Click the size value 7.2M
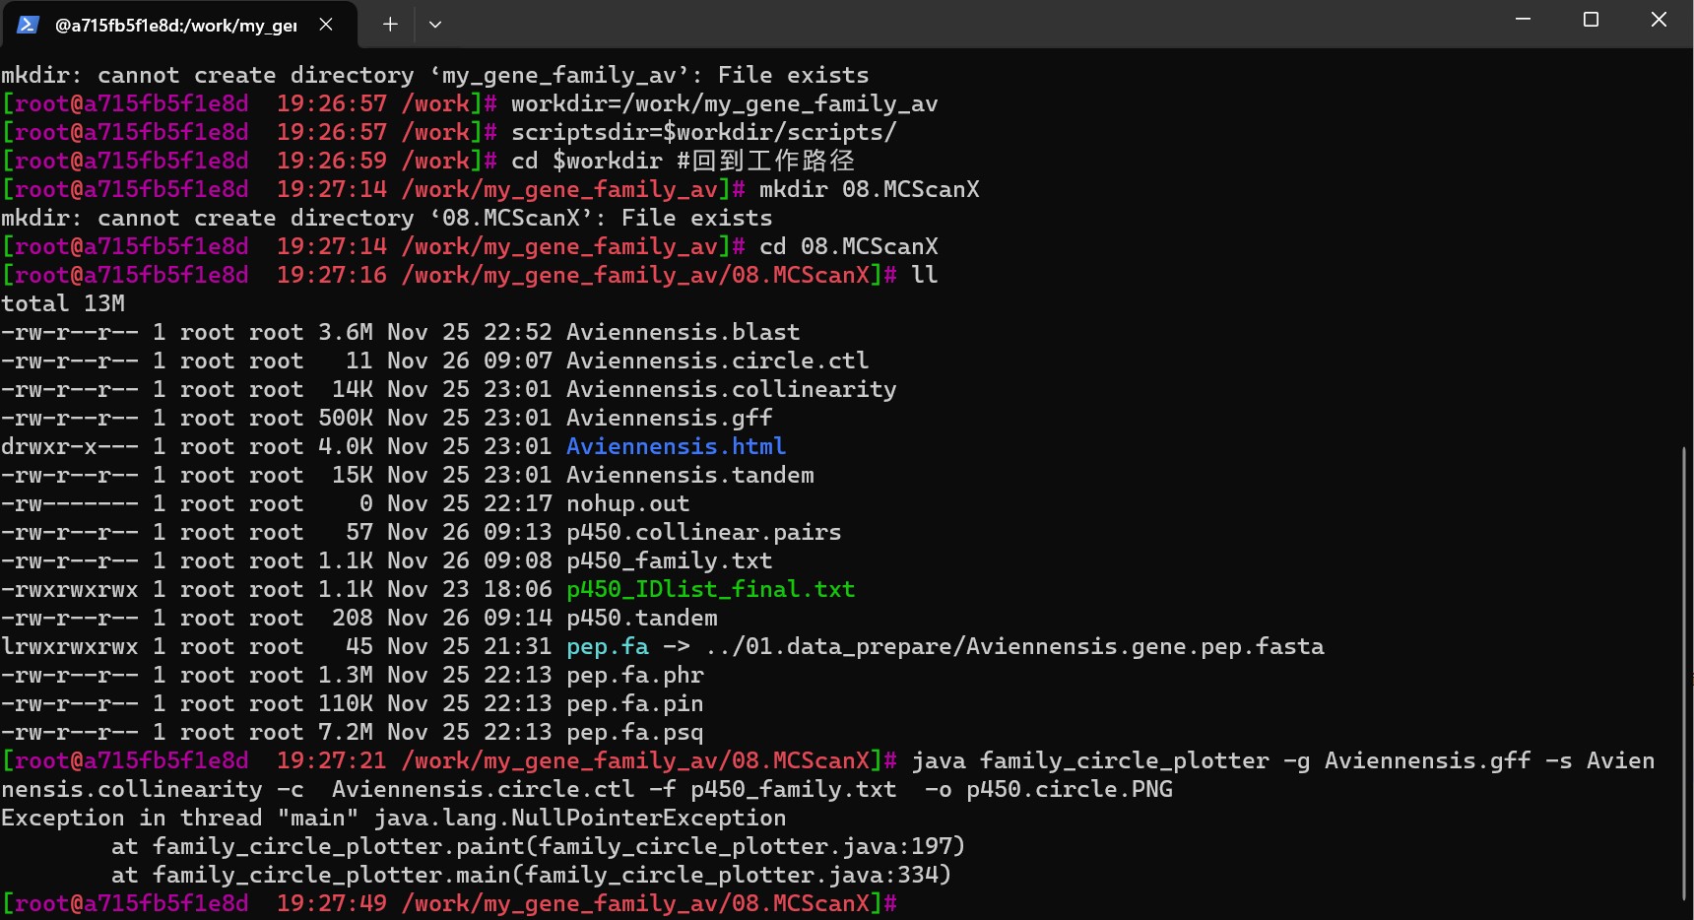Viewport: 1694px width, 920px height. pos(345,732)
